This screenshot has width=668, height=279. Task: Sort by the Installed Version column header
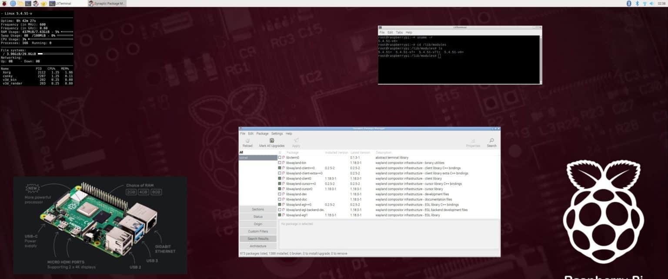(337, 153)
